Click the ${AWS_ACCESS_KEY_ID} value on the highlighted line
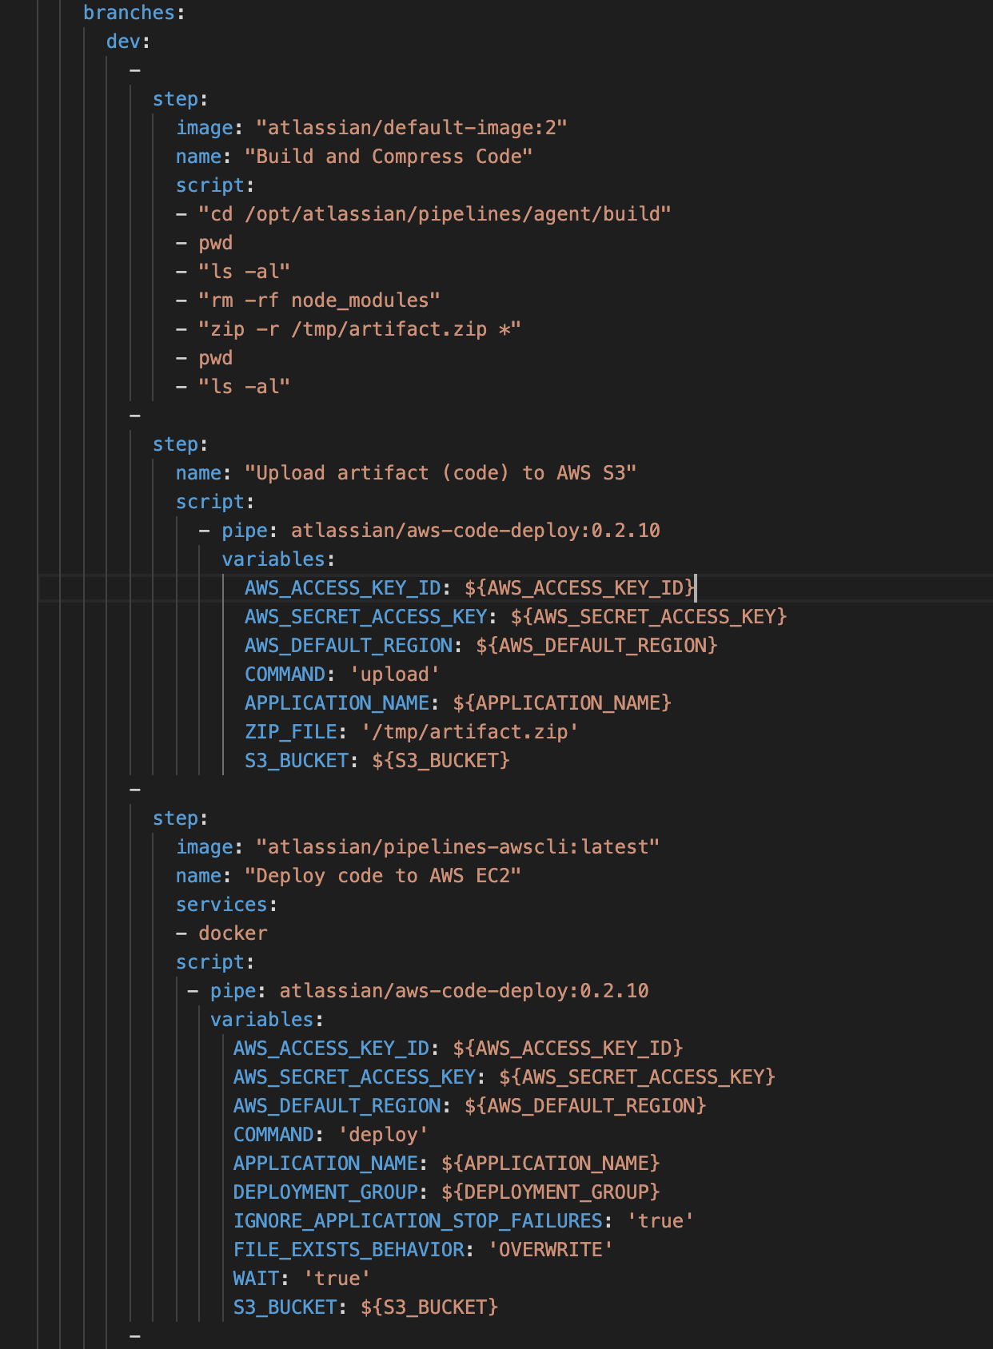 [580, 588]
